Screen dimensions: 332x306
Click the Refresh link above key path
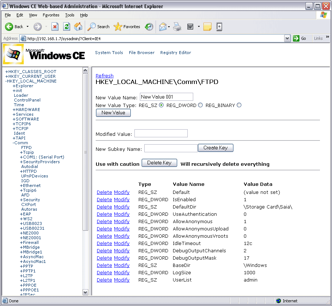coord(104,76)
